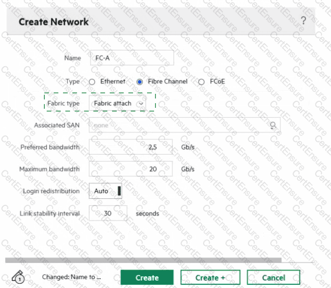This screenshot has width=331, height=288.
Task: Open the Login redistribution Auto dropdown
Action: [x=106, y=191]
